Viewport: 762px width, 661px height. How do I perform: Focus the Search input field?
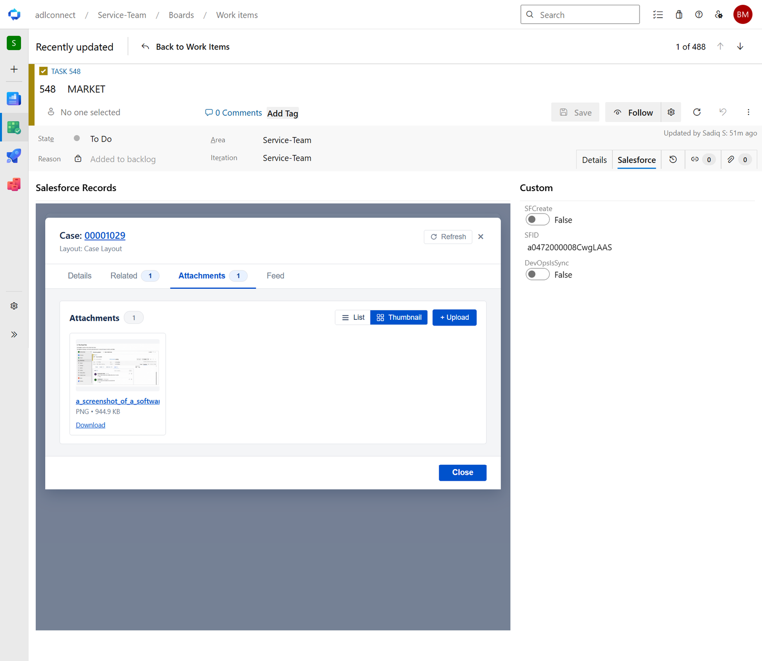point(580,14)
